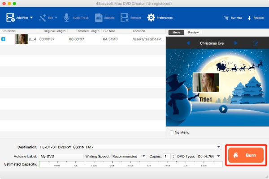Click the Register link
This screenshot has width=269, height=179.
(x=259, y=17)
